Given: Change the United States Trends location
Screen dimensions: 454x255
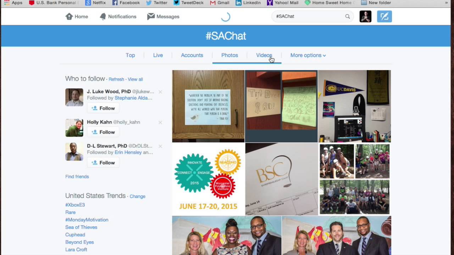Looking at the screenshot, I should point(138,196).
